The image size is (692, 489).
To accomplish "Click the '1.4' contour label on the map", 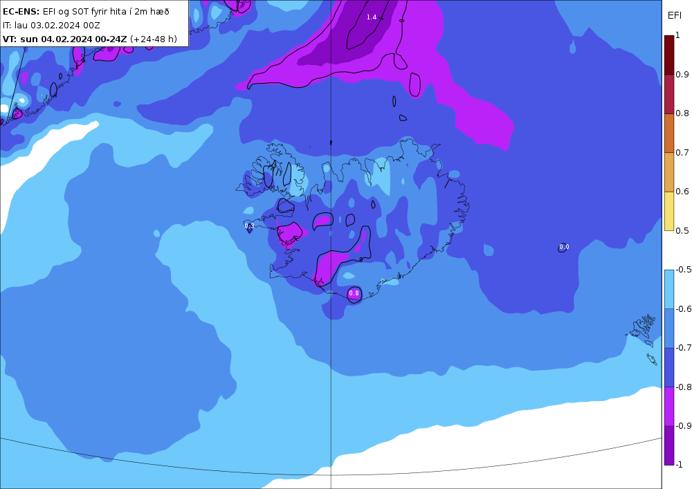I will (x=372, y=17).
